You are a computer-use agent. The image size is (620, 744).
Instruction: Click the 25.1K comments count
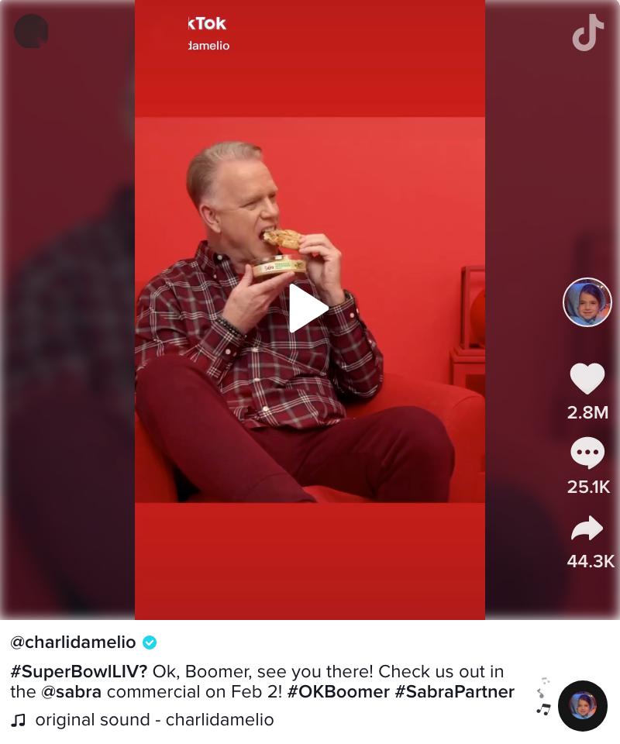pos(588,487)
